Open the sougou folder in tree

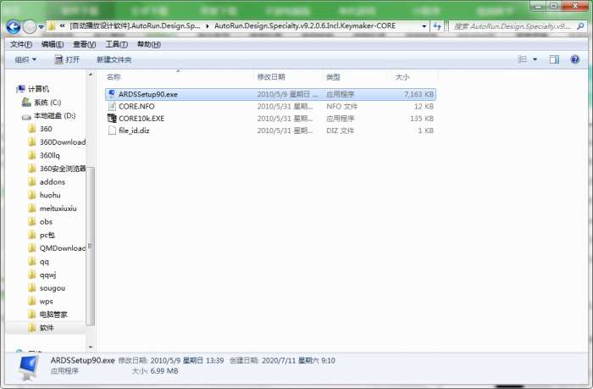pyautogui.click(x=53, y=288)
